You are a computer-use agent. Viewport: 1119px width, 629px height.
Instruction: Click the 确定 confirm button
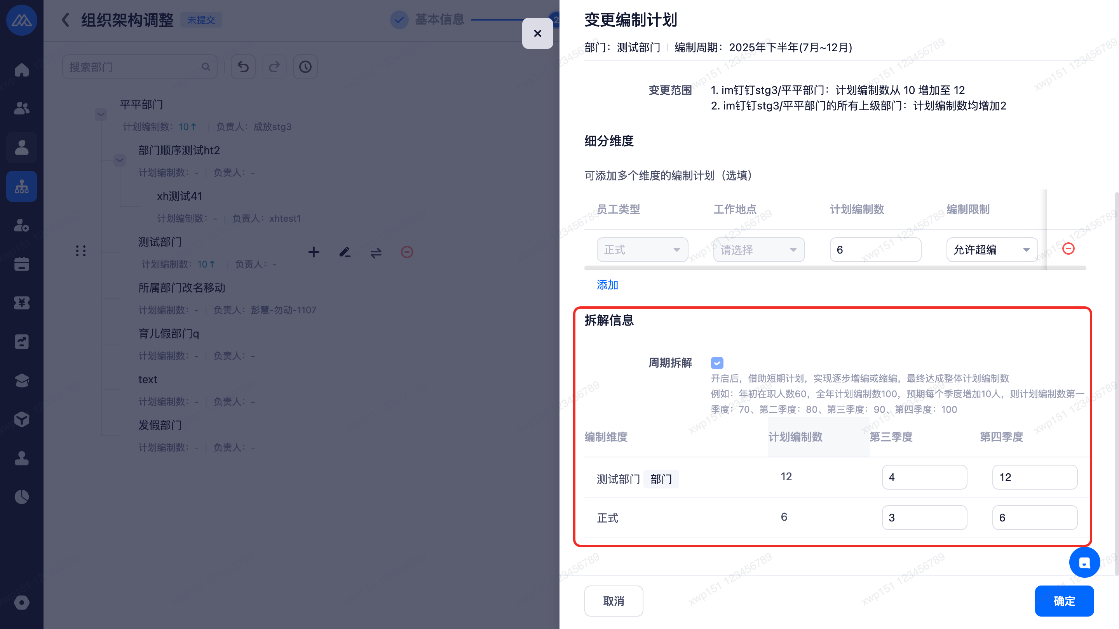tap(1064, 601)
